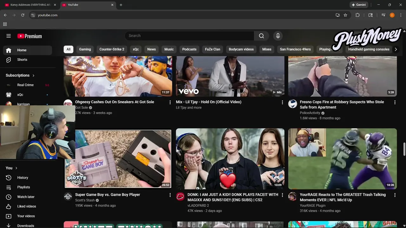Open Chrome apps grid in bookmarks bar
This screenshot has width=406, height=228.
pyautogui.click(x=5, y=24)
